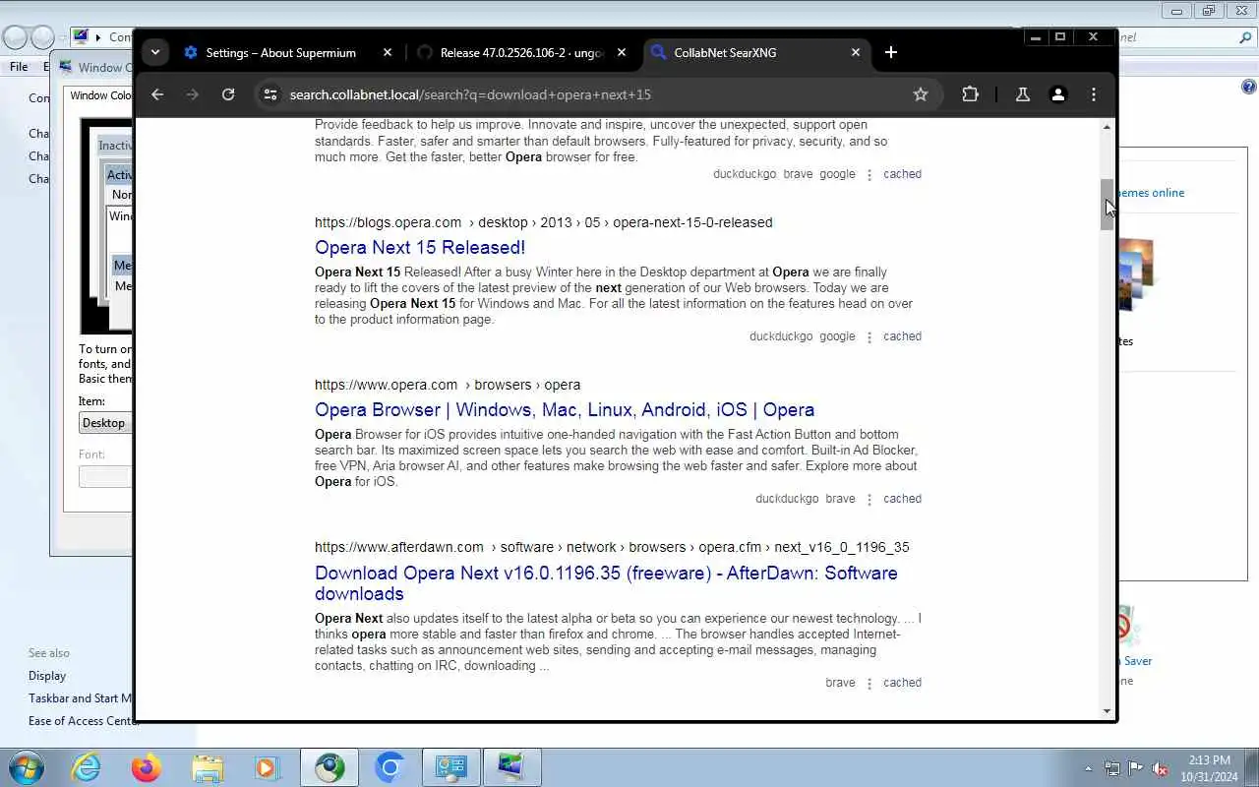Bookmark this page with star icon
This screenshot has height=787, width=1259.
coord(921,94)
